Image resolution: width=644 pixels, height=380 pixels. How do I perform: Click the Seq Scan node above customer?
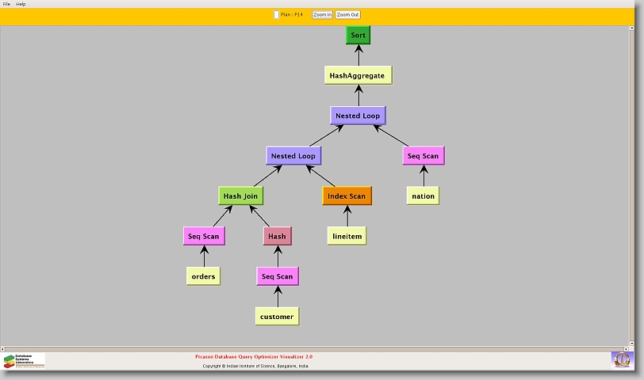(278, 276)
